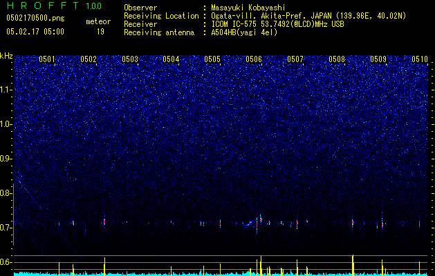Click the Observer label
435x276 pixels.
(140, 8)
